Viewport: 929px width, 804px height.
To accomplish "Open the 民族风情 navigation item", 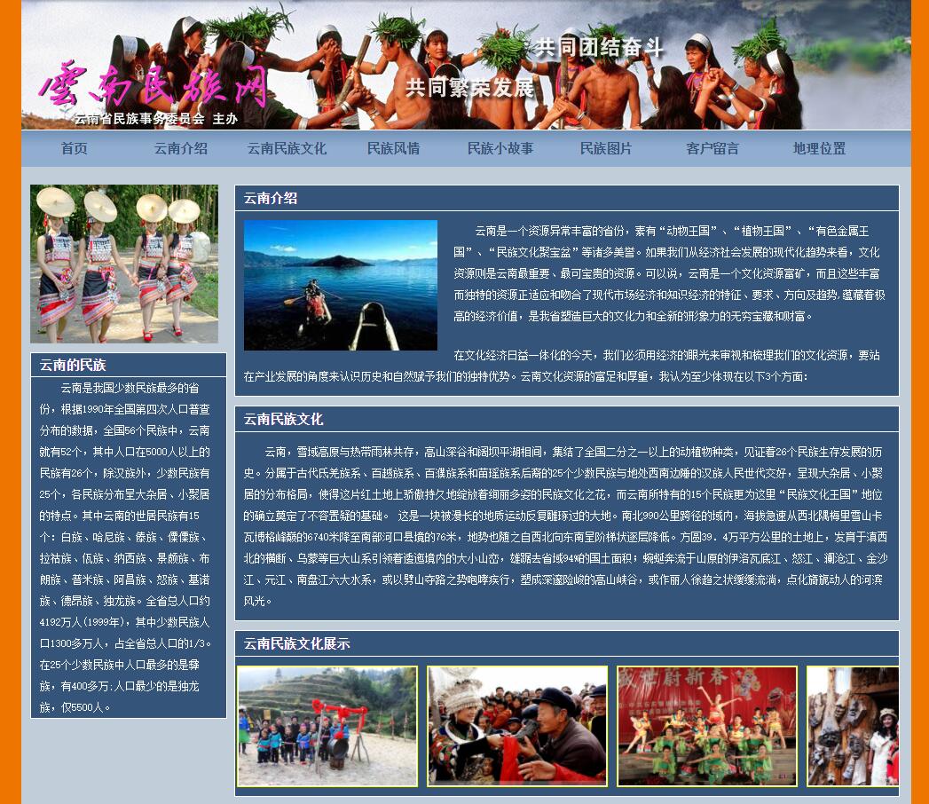I will pyautogui.click(x=393, y=149).
